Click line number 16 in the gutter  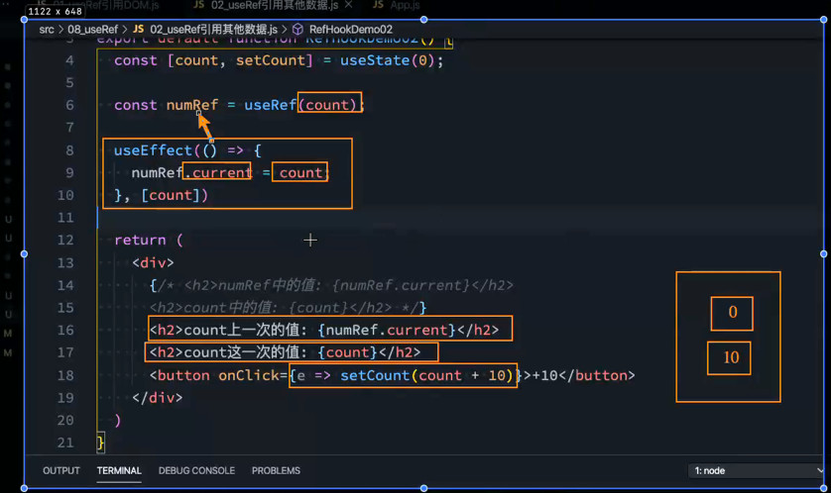click(x=65, y=330)
